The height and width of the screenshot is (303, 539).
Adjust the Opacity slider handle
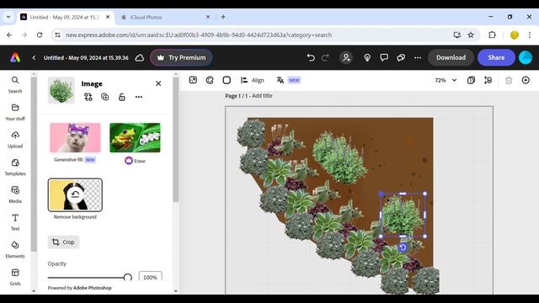[x=127, y=278]
